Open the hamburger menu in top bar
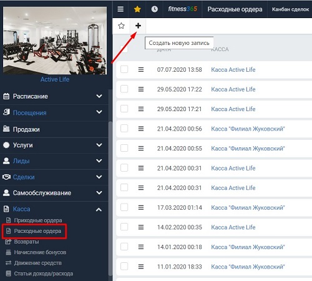 click(x=120, y=9)
